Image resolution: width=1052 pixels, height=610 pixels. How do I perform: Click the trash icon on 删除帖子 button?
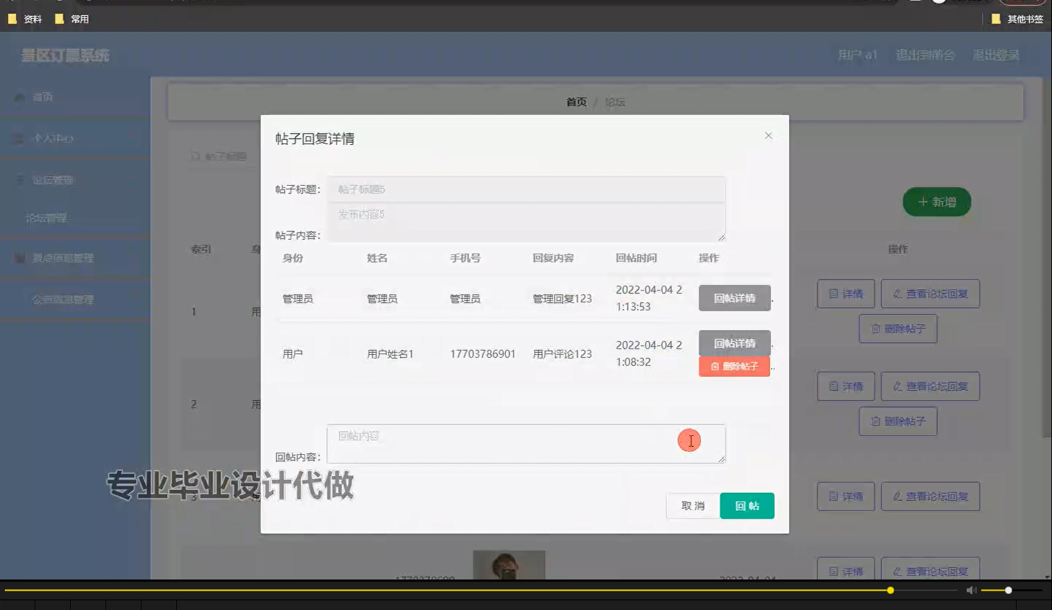tap(875, 329)
